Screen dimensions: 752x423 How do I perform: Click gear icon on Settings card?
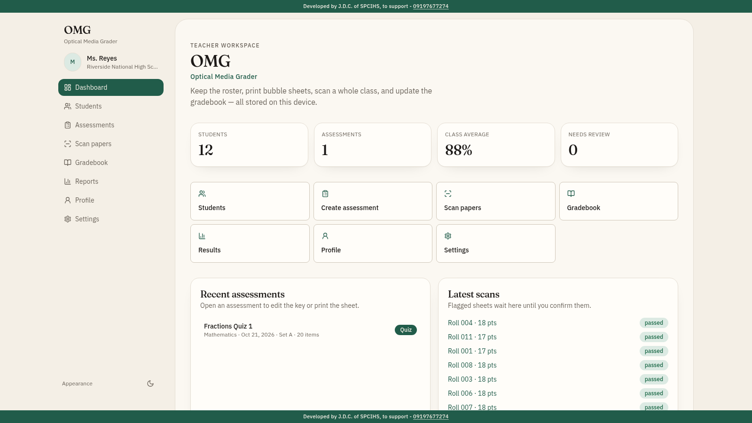click(x=448, y=236)
